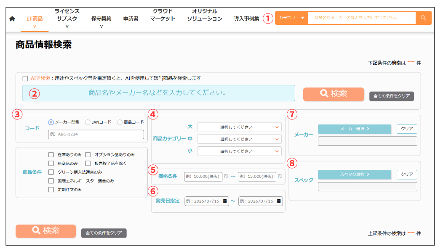The width and height of the screenshot is (435, 246).
Task: Focus the minimum price field 10,000
Action: click(203, 177)
